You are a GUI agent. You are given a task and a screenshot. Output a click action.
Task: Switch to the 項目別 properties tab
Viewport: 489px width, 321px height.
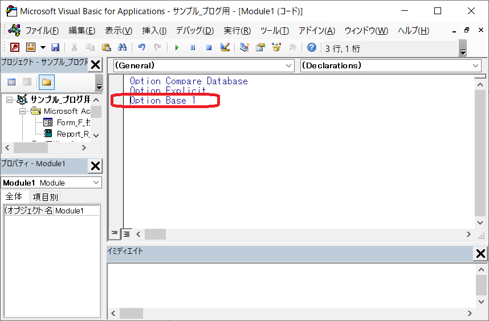coord(46,197)
